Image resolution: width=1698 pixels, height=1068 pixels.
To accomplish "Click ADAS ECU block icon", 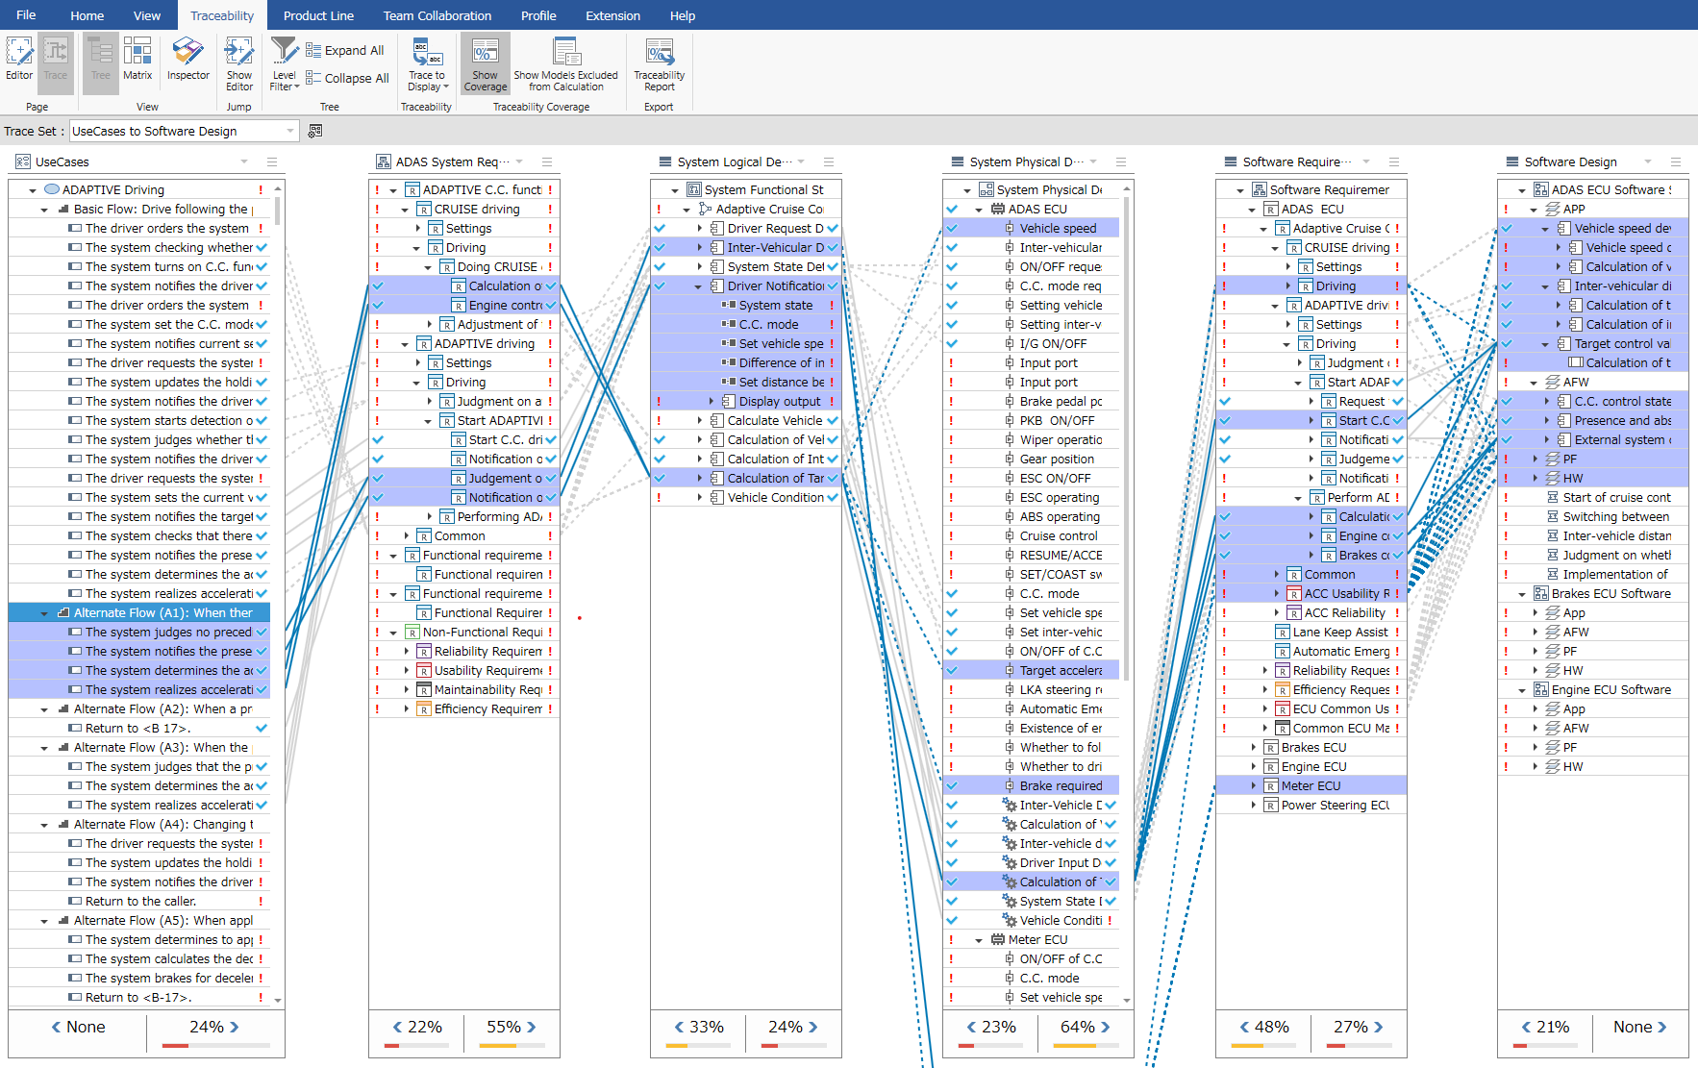I will [x=998, y=209].
